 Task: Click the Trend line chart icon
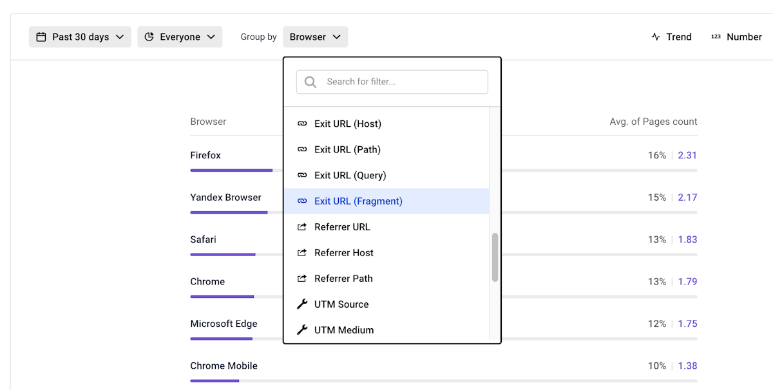[656, 37]
